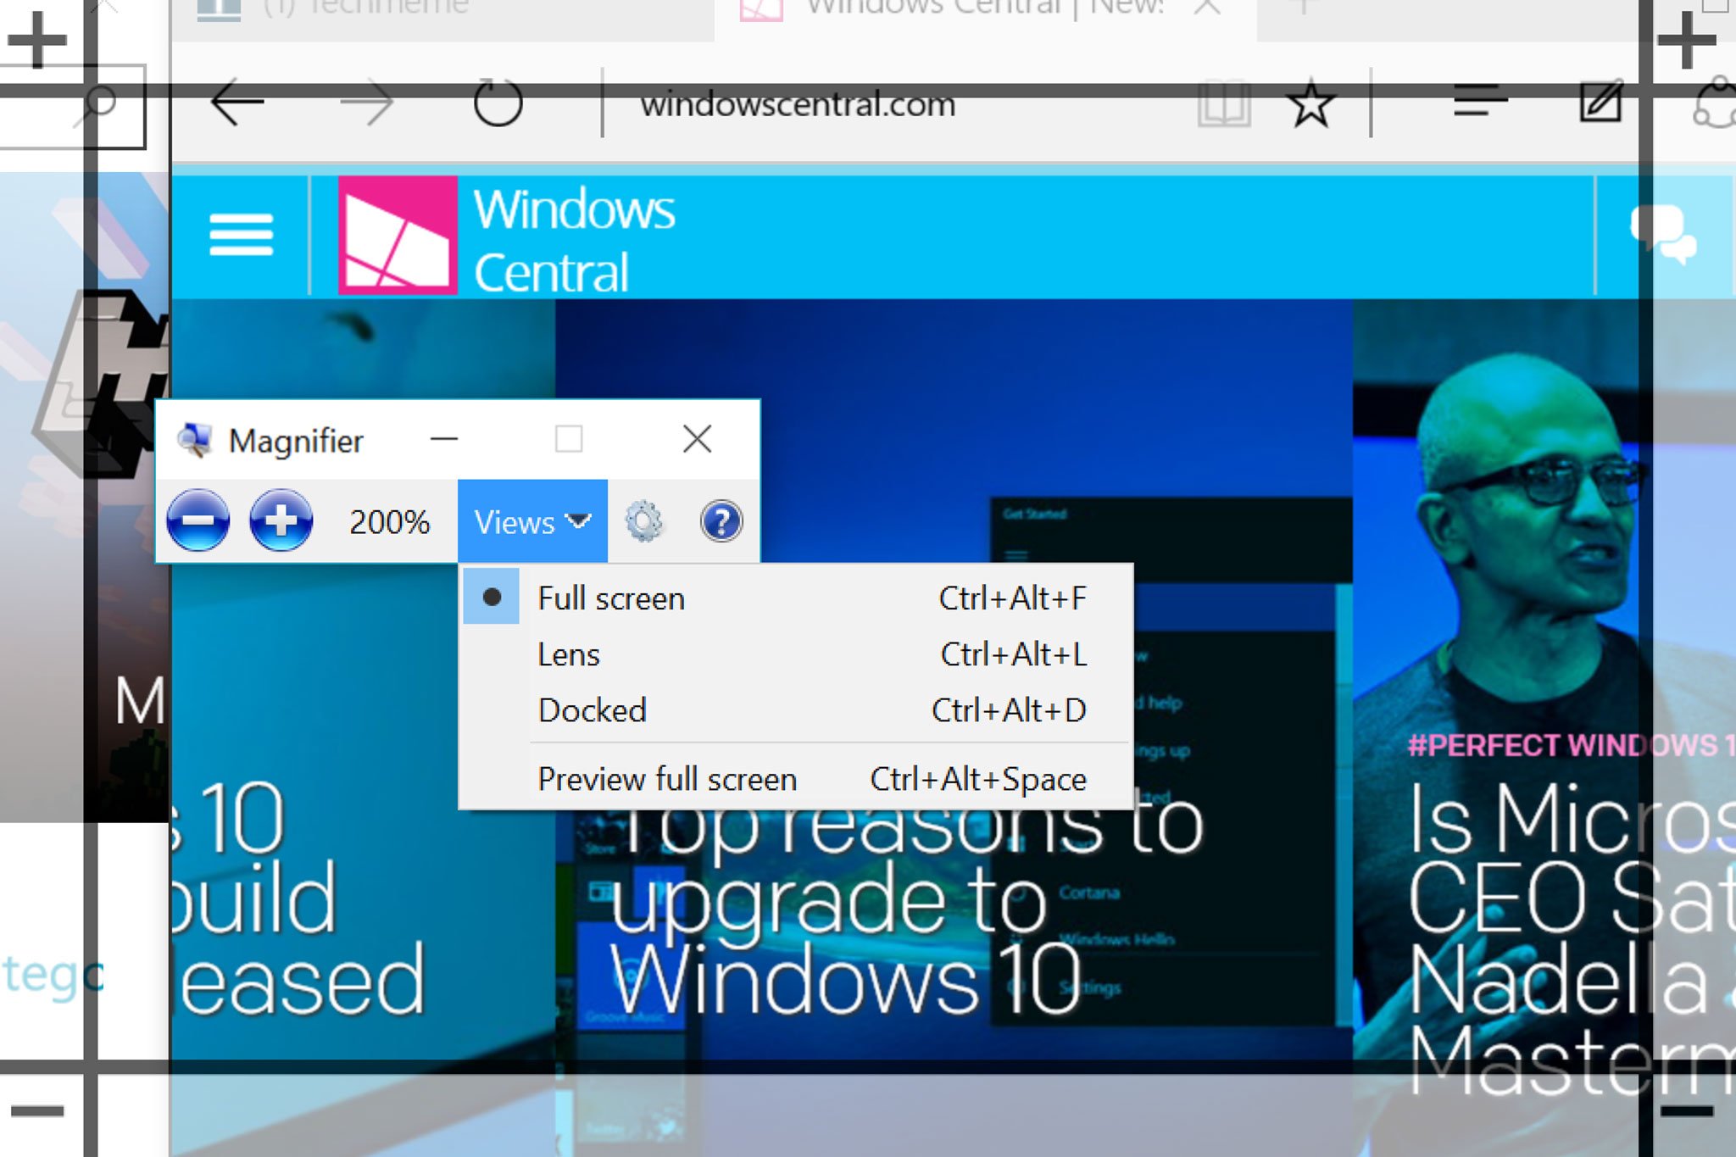The width and height of the screenshot is (1736, 1157).
Task: Make a web note with pen icon
Action: (x=1601, y=102)
